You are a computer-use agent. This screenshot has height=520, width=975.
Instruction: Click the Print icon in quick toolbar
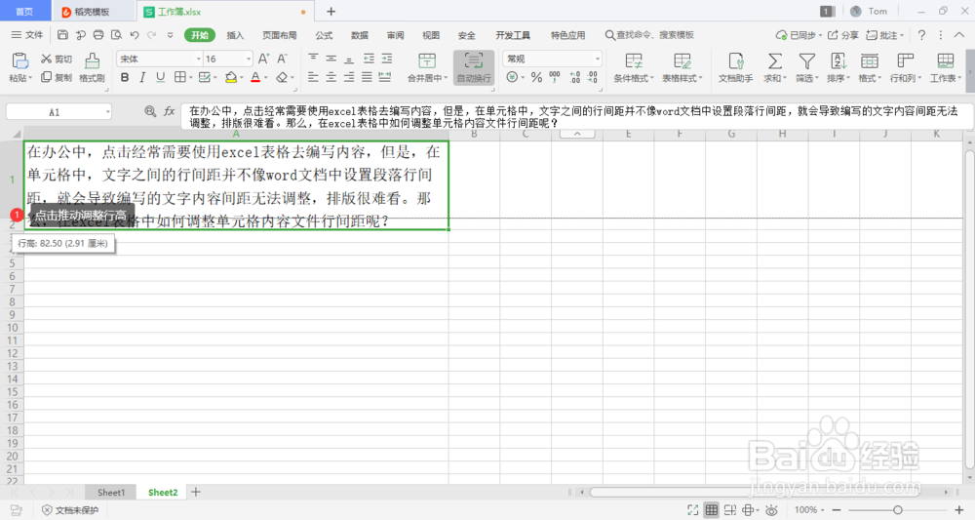coord(98,35)
